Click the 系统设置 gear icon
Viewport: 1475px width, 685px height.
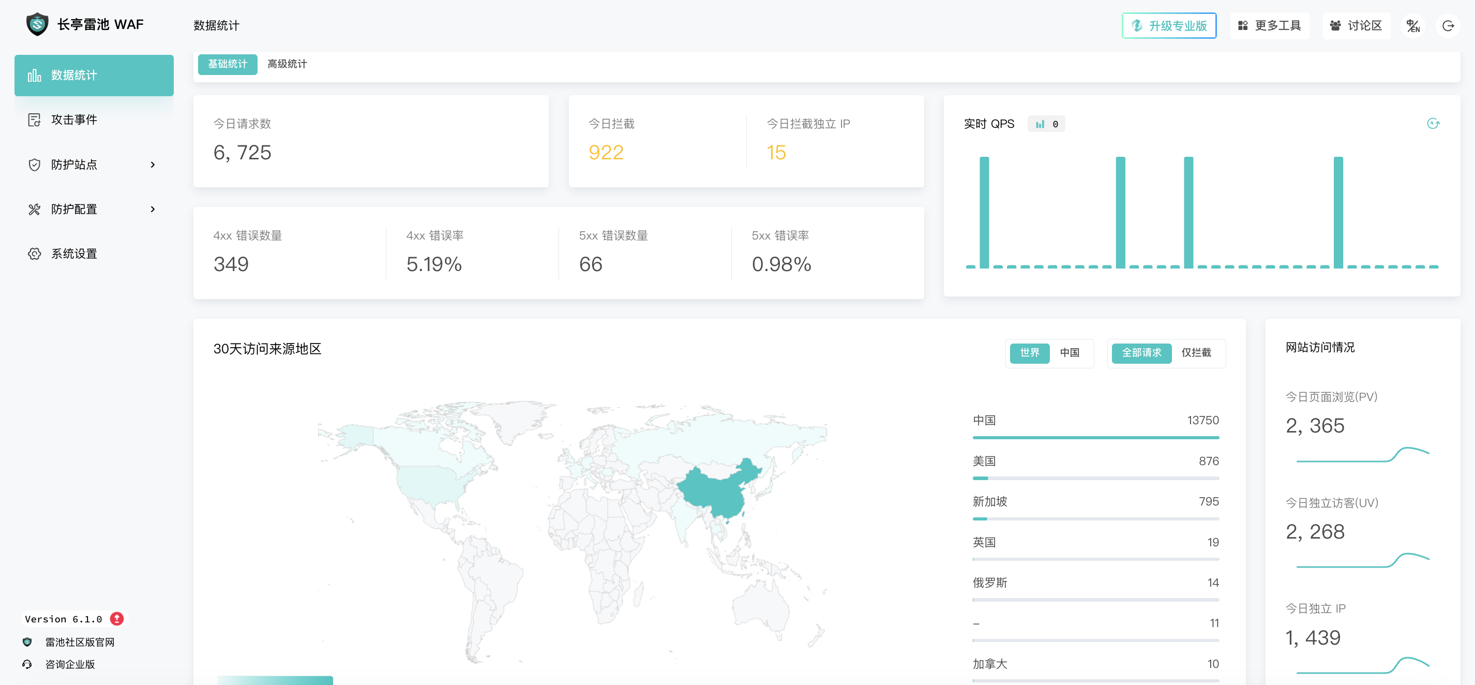tap(34, 254)
